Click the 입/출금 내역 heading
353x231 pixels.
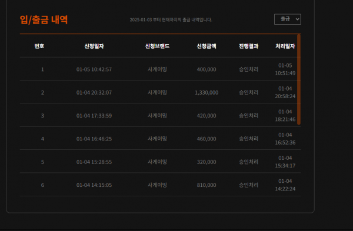[x=44, y=20]
